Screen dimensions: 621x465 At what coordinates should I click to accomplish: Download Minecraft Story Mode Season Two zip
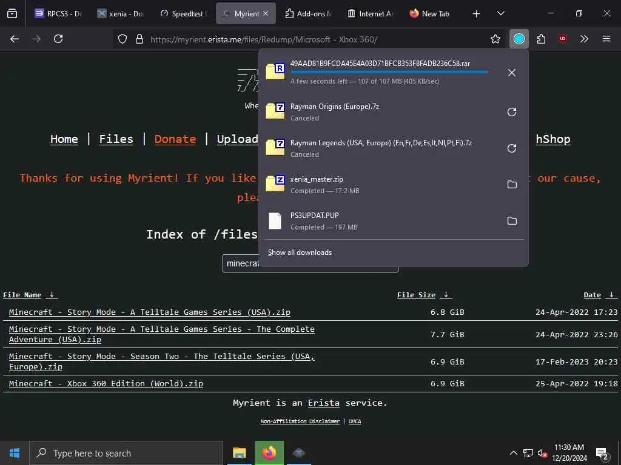click(x=161, y=361)
